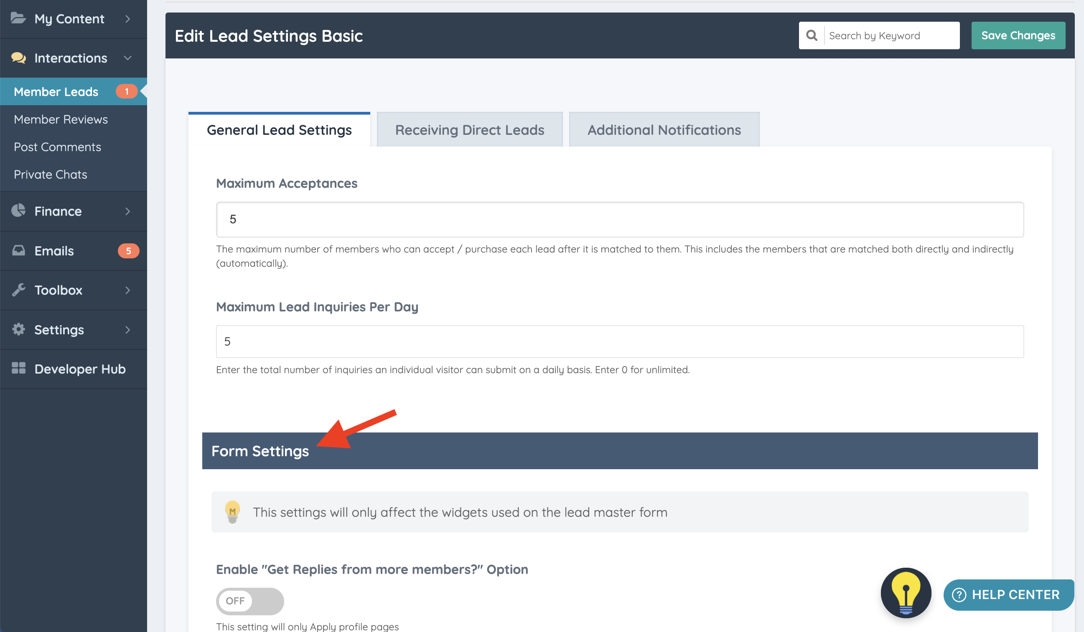Open the Help Center button

(x=1008, y=594)
